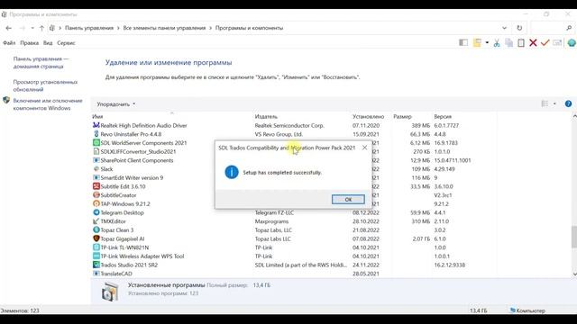Select SmartEdit Writer version 9
Viewport: 577px width, 324px height.
pyautogui.click(x=132, y=178)
